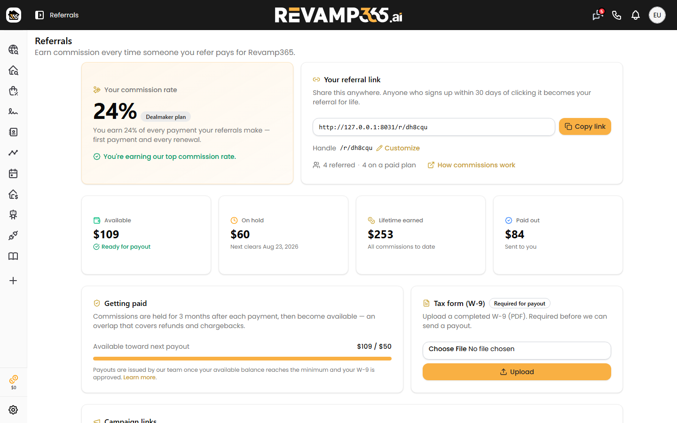Open the house search sidebar icon
The image size is (677, 423).
(x=13, y=70)
